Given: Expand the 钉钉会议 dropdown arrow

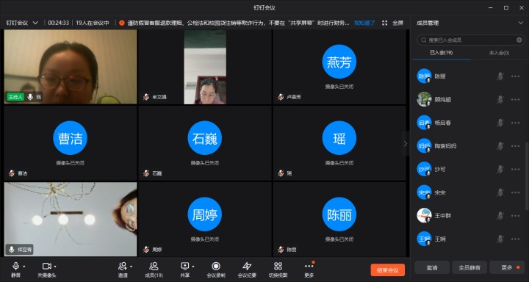Looking at the screenshot, I should pyautogui.click(x=35, y=23).
